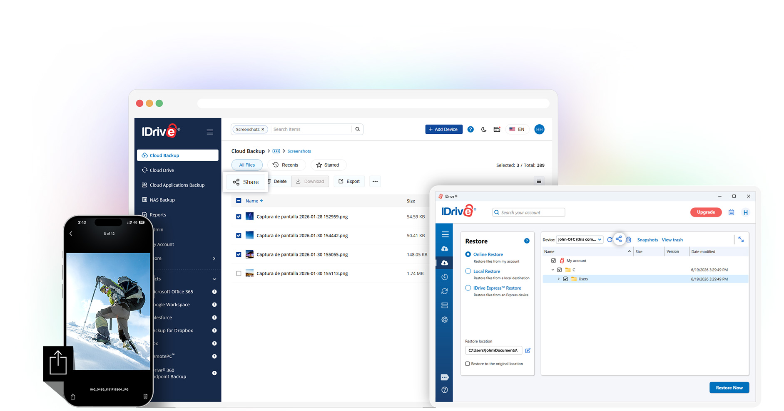
Task: Open the EN language selector
Action: 517,129
